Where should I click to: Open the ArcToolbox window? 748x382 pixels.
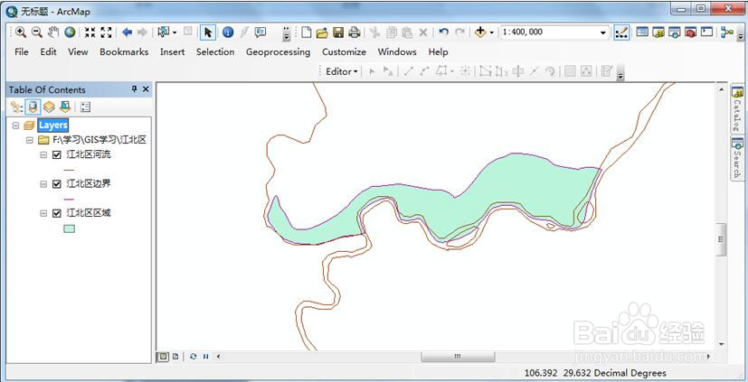click(x=690, y=33)
